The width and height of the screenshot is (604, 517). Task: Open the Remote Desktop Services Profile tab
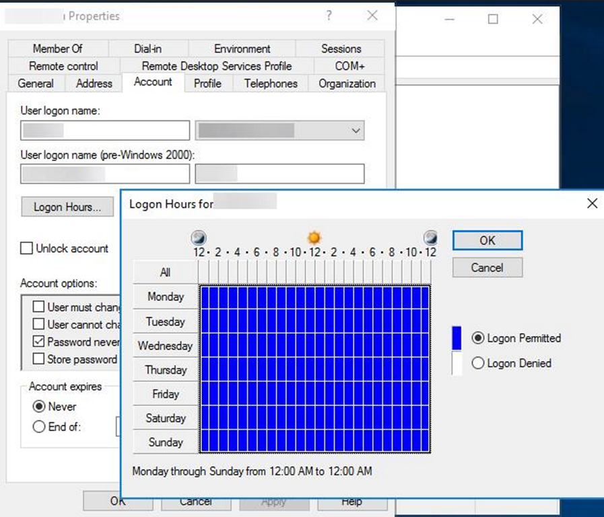216,66
